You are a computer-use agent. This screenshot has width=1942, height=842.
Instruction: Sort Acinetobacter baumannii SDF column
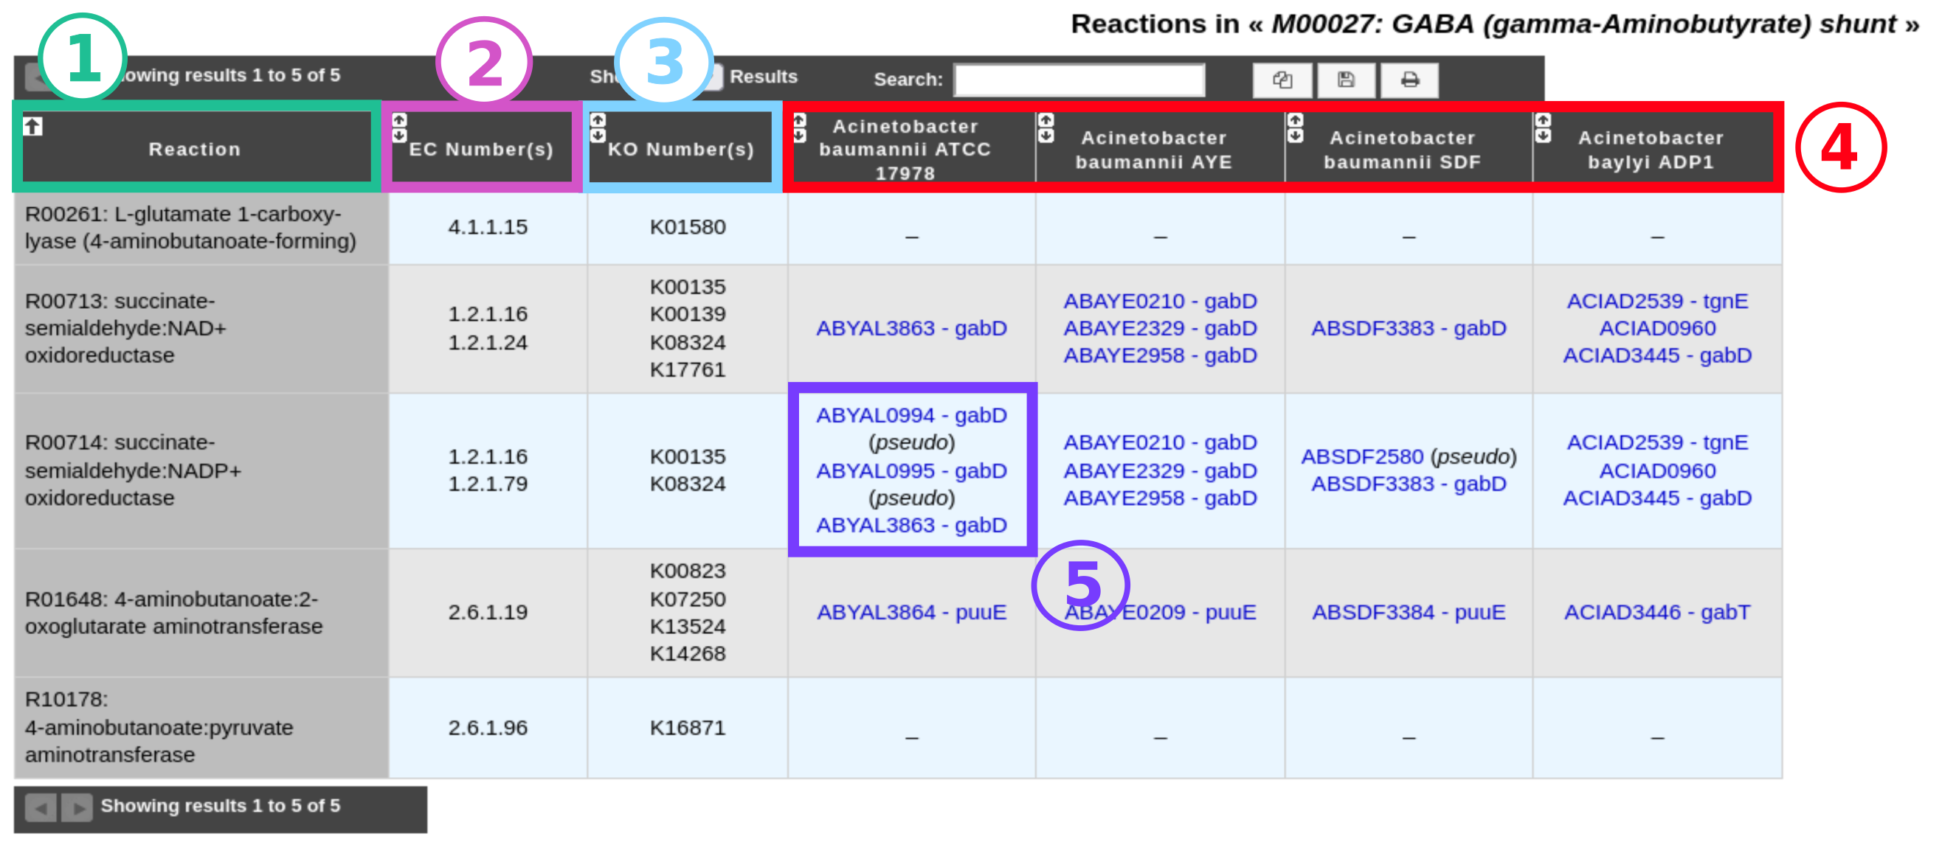point(1295,128)
